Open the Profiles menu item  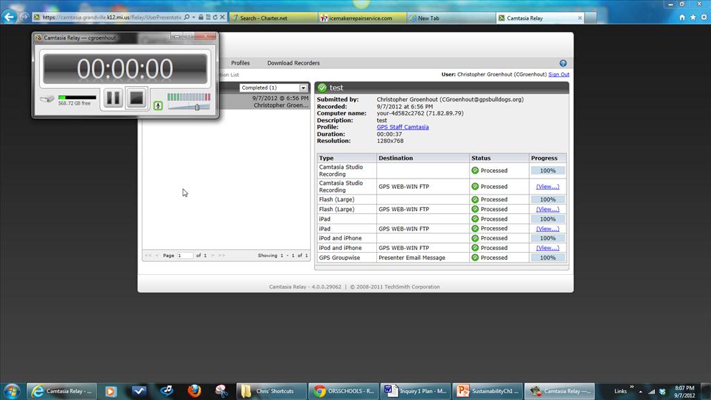[240, 63]
